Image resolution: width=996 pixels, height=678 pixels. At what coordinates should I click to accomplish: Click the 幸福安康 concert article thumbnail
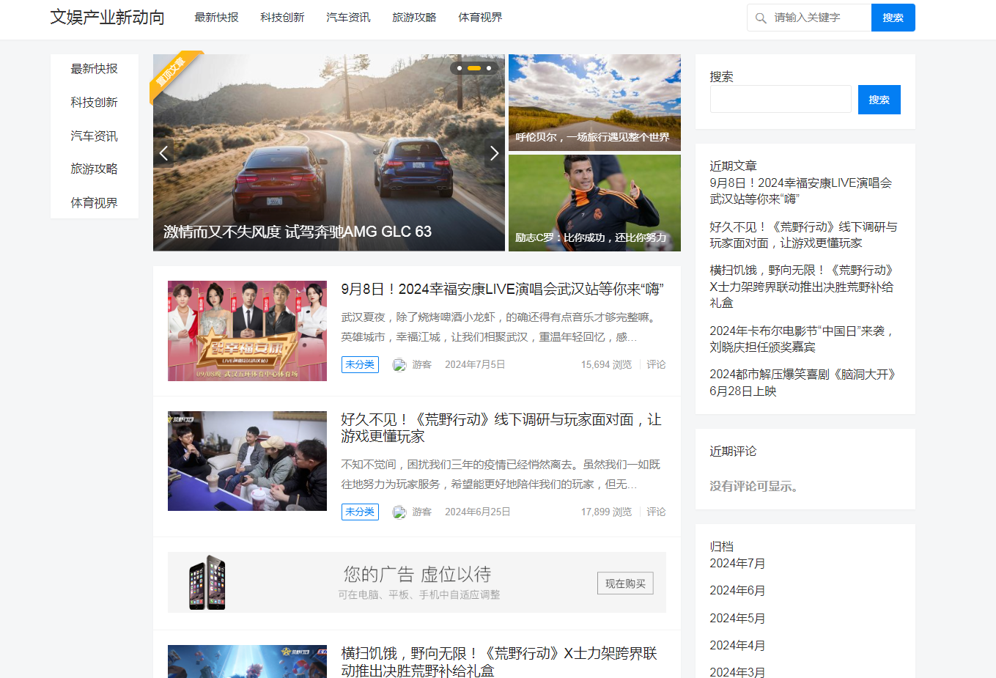click(247, 331)
